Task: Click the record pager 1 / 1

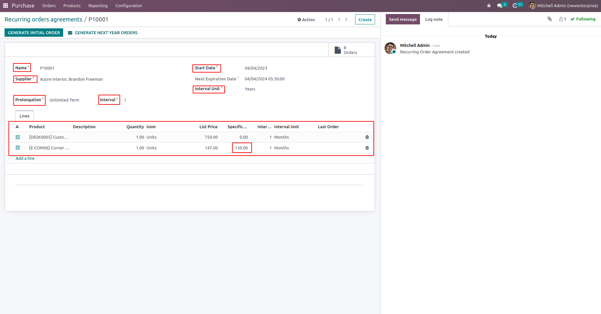Action: click(329, 20)
